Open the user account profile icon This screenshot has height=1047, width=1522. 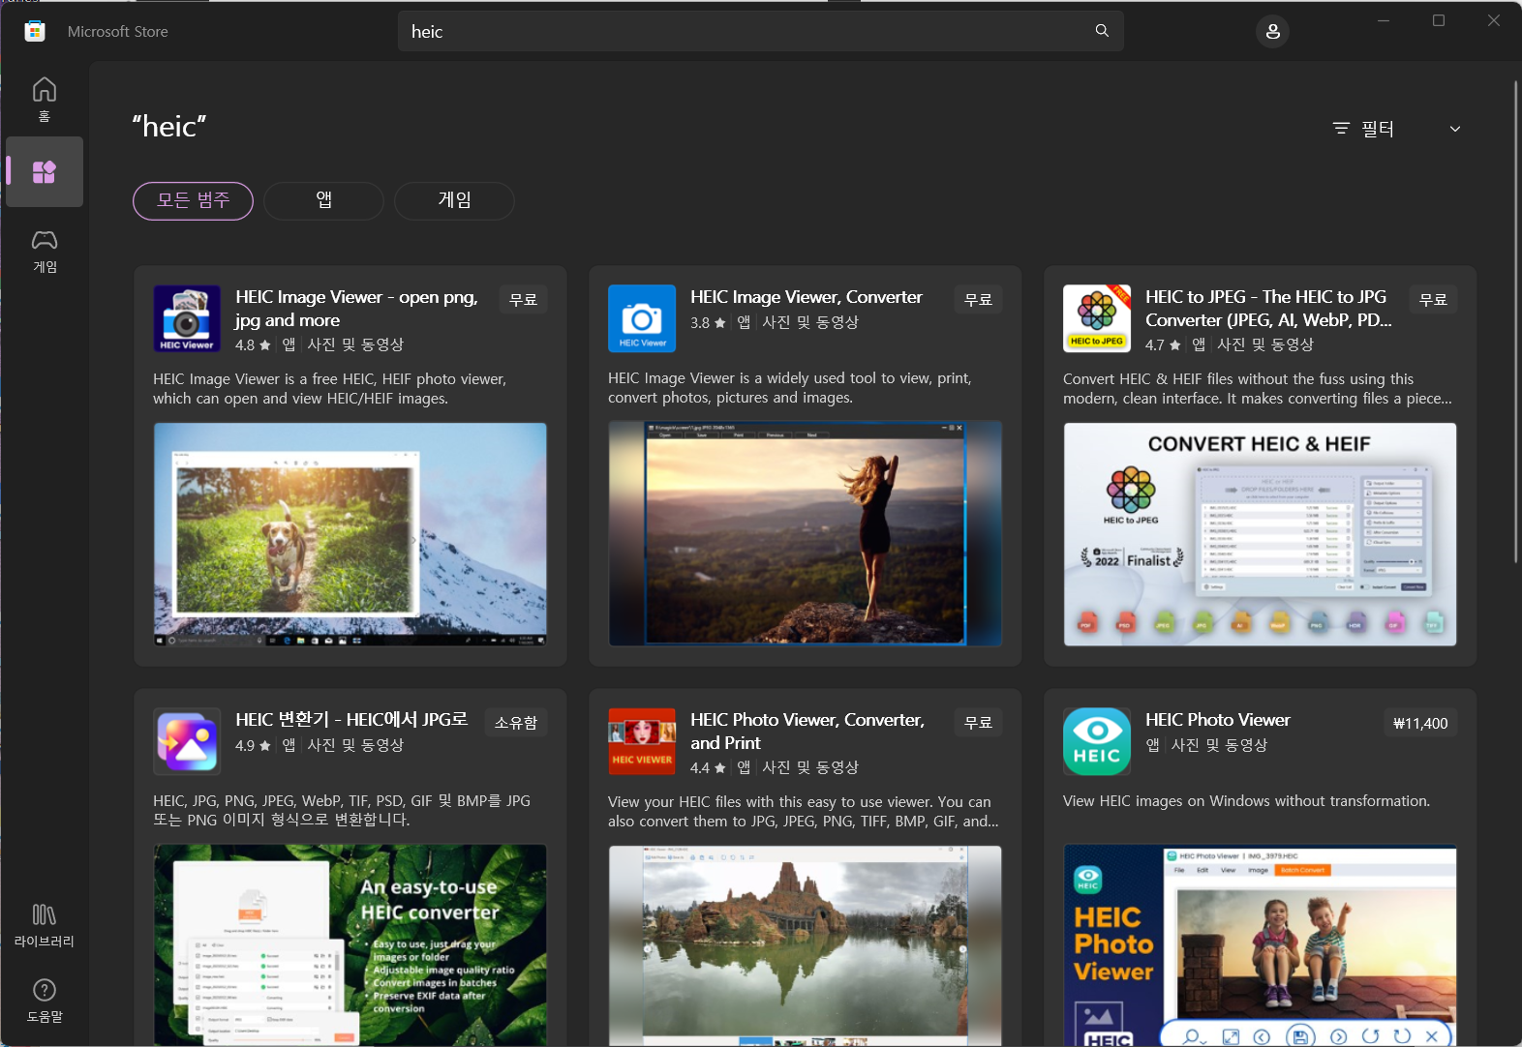1273,31
